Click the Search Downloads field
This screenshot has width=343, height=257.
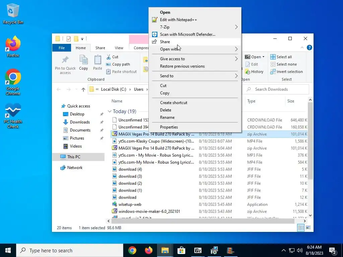click(x=277, y=89)
